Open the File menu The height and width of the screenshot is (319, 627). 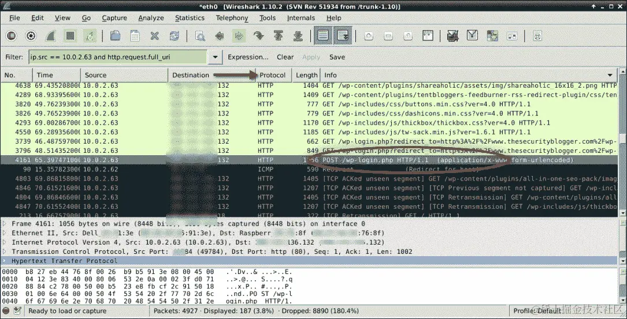(x=14, y=18)
